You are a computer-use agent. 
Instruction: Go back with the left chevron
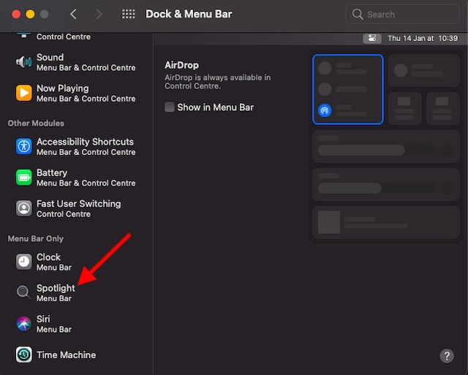coord(73,14)
